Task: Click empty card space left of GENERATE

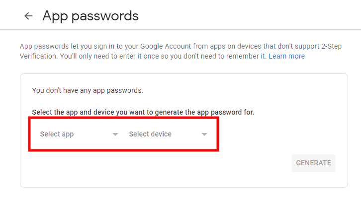Action: pyautogui.click(x=161, y=163)
